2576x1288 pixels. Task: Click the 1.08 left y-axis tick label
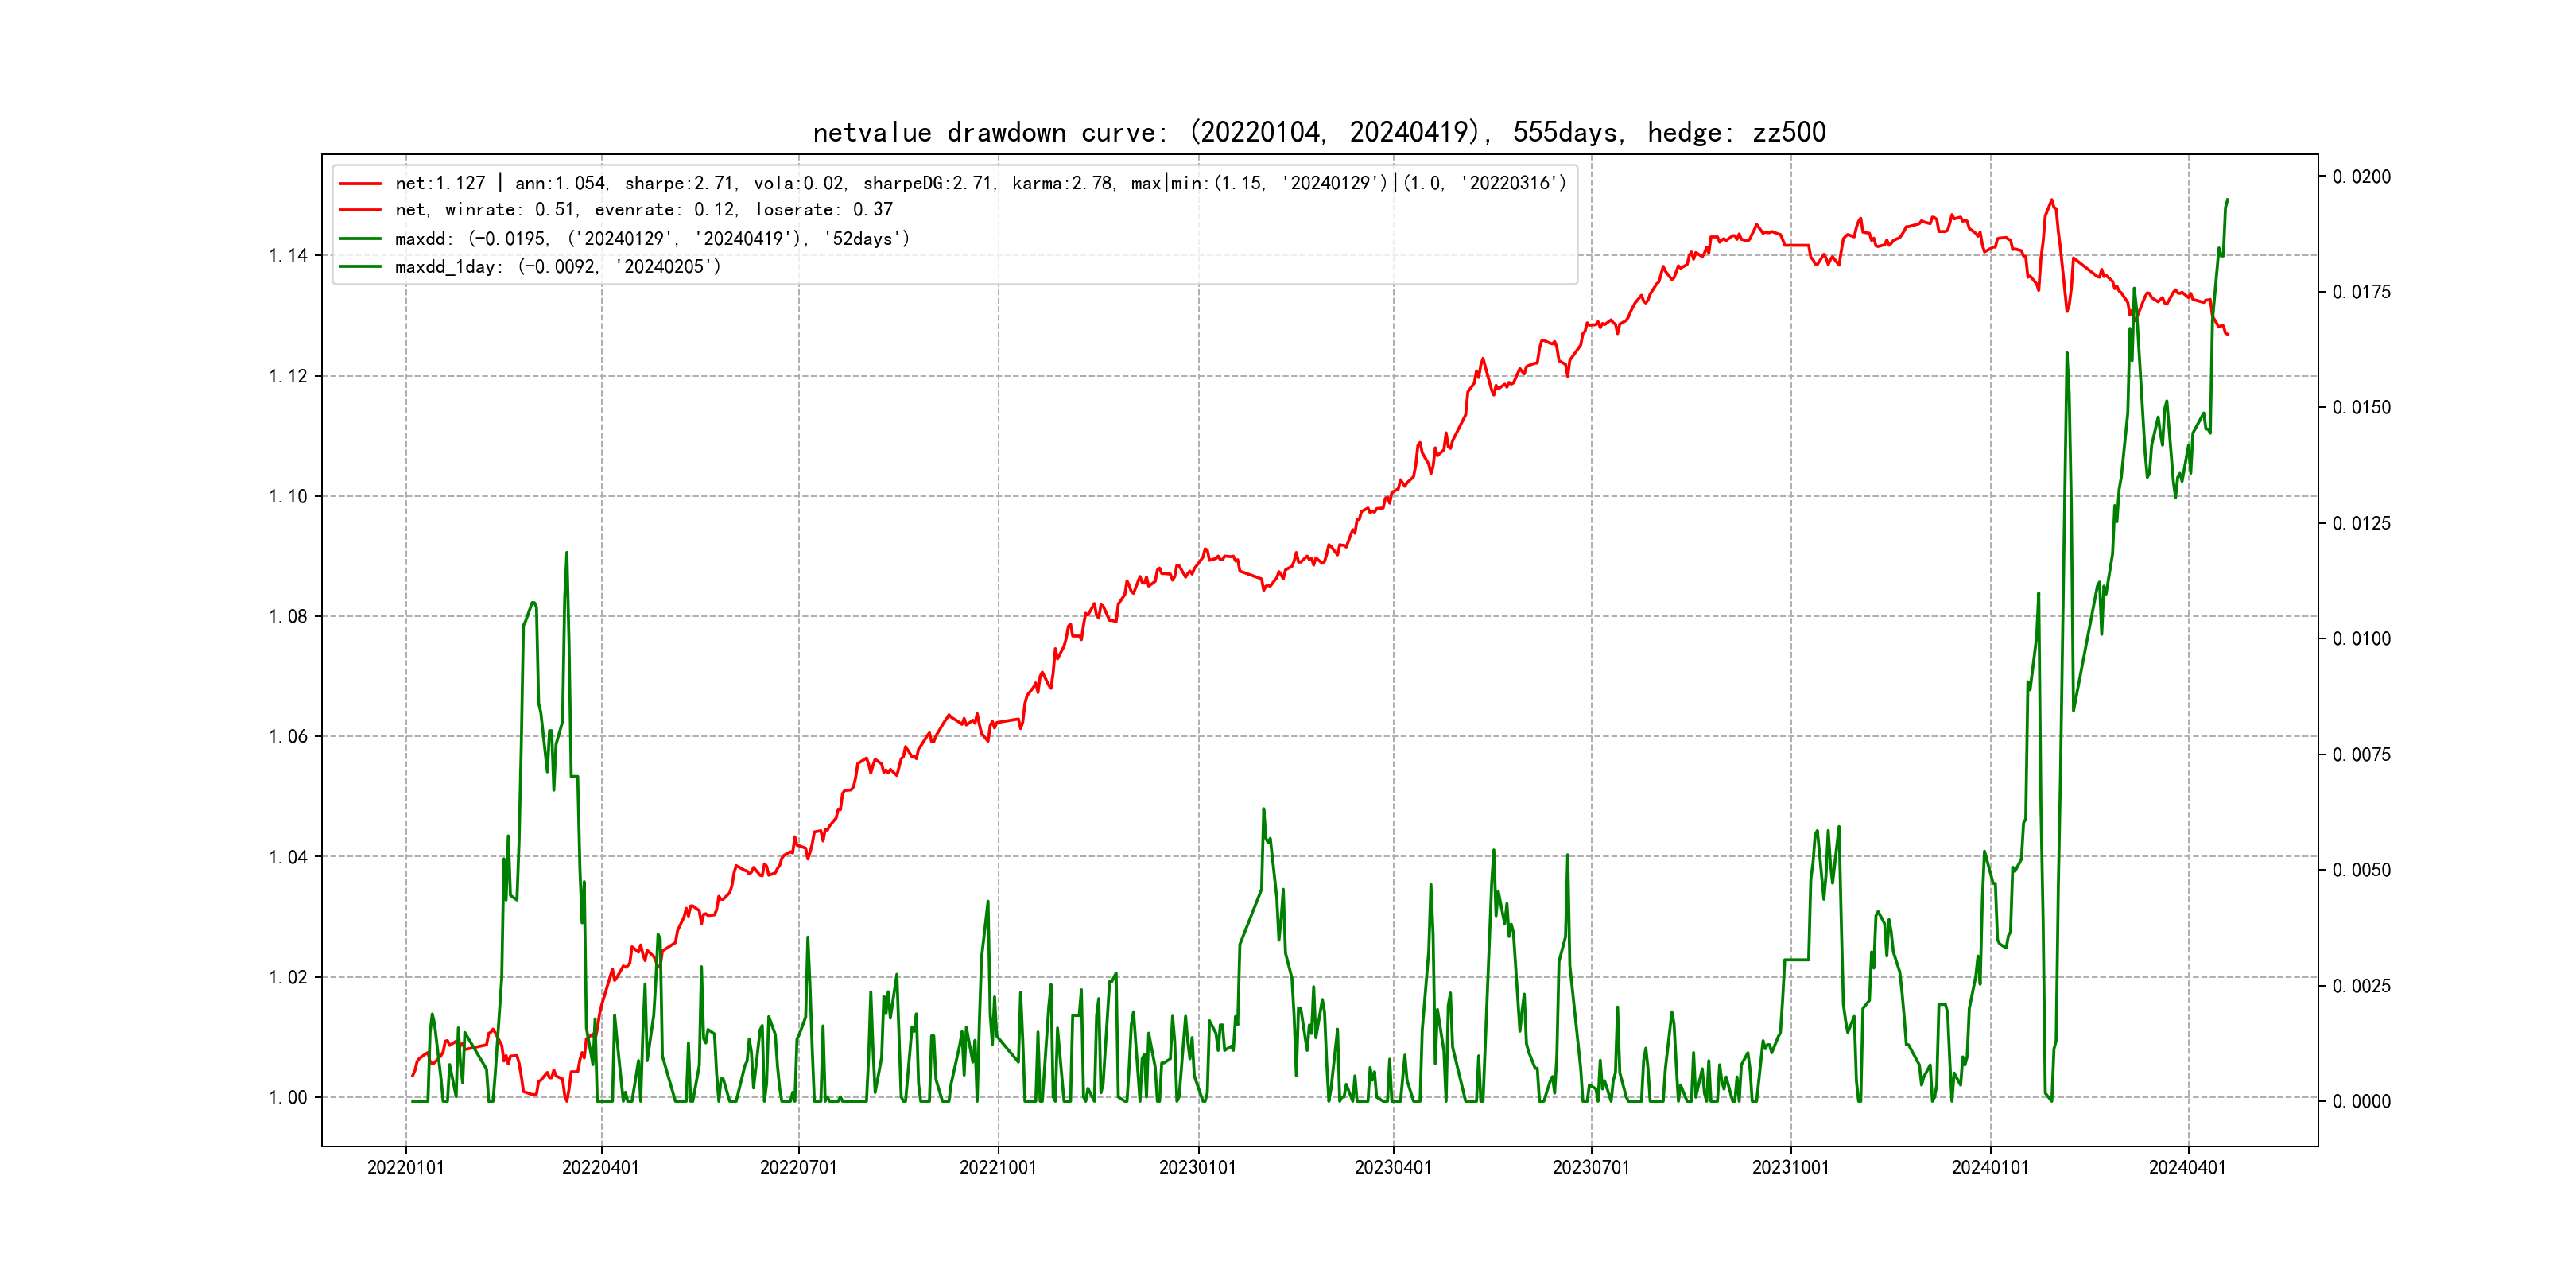click(x=288, y=617)
